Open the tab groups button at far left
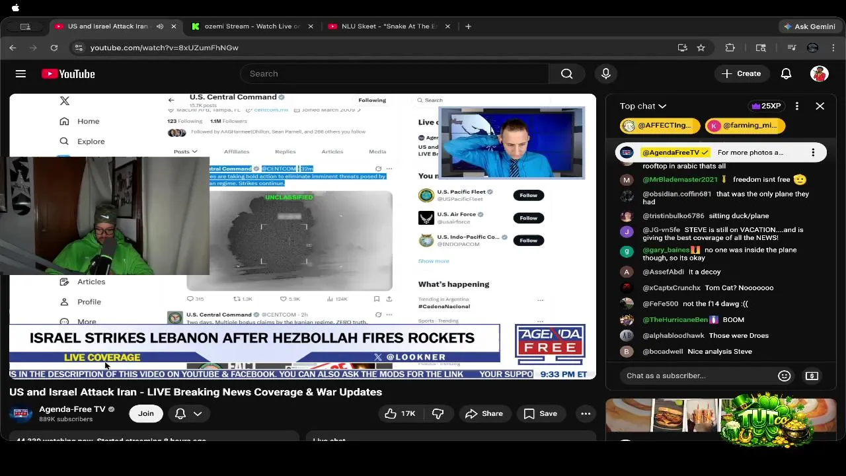Screen dimensions: 846x476 pos(25,26)
